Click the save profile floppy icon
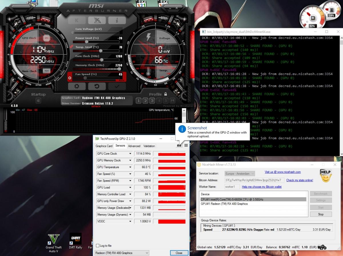The height and width of the screenshot is (256, 343). [172, 100]
